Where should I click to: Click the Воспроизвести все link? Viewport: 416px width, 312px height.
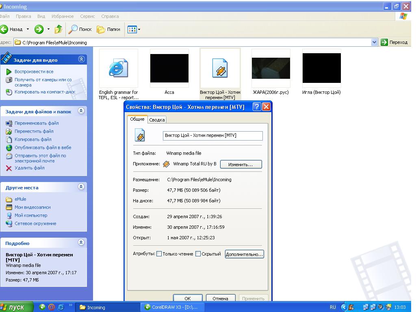[34, 71]
